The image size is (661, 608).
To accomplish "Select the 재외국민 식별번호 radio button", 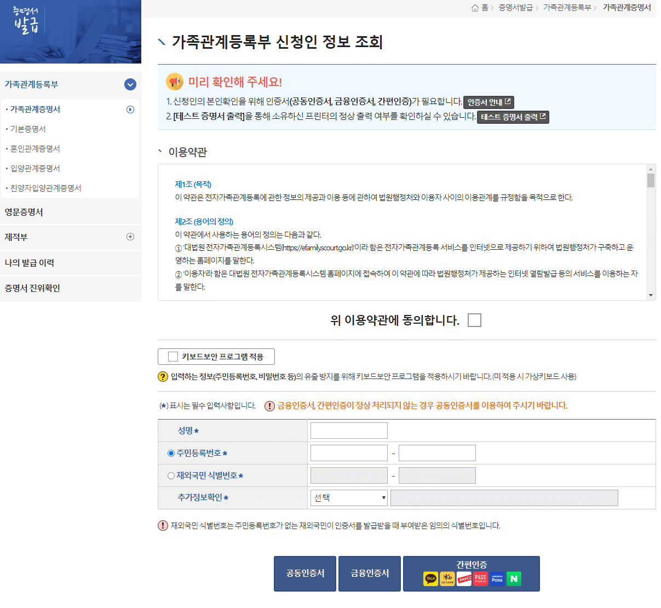I will point(170,475).
